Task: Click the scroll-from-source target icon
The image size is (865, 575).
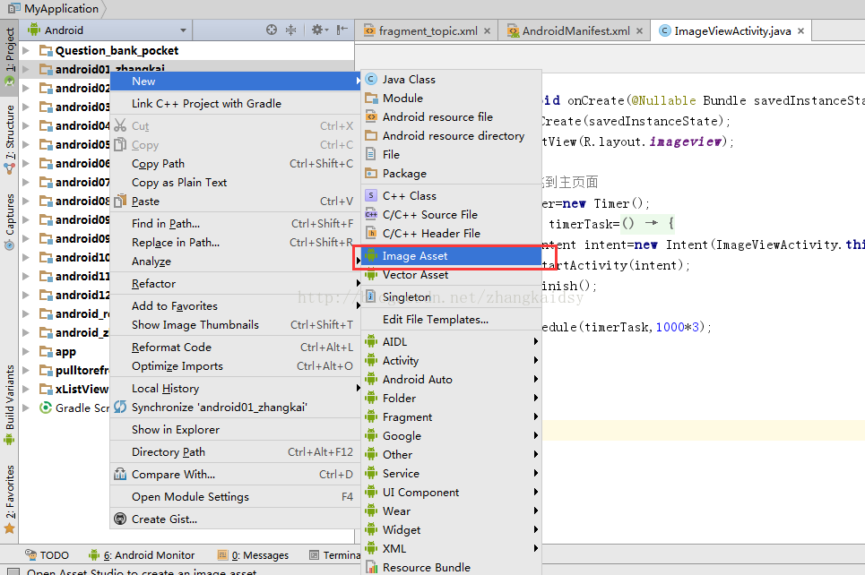Action: tap(272, 30)
